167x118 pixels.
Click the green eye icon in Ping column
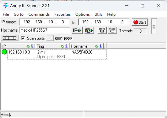click(x=62, y=46)
